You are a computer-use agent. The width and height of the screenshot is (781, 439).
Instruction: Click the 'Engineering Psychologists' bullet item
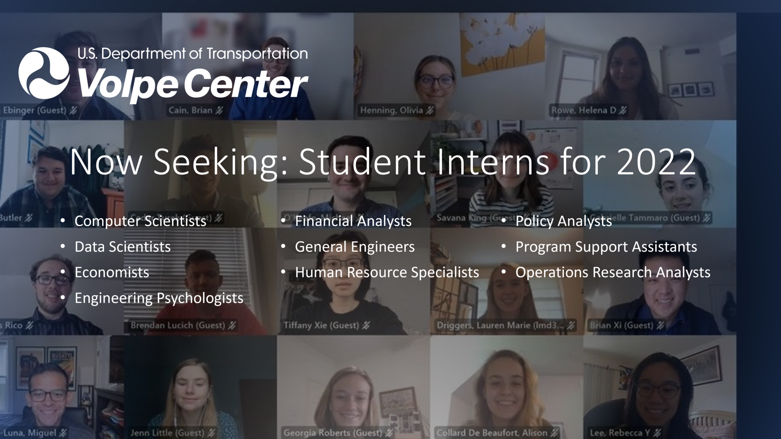[159, 298]
